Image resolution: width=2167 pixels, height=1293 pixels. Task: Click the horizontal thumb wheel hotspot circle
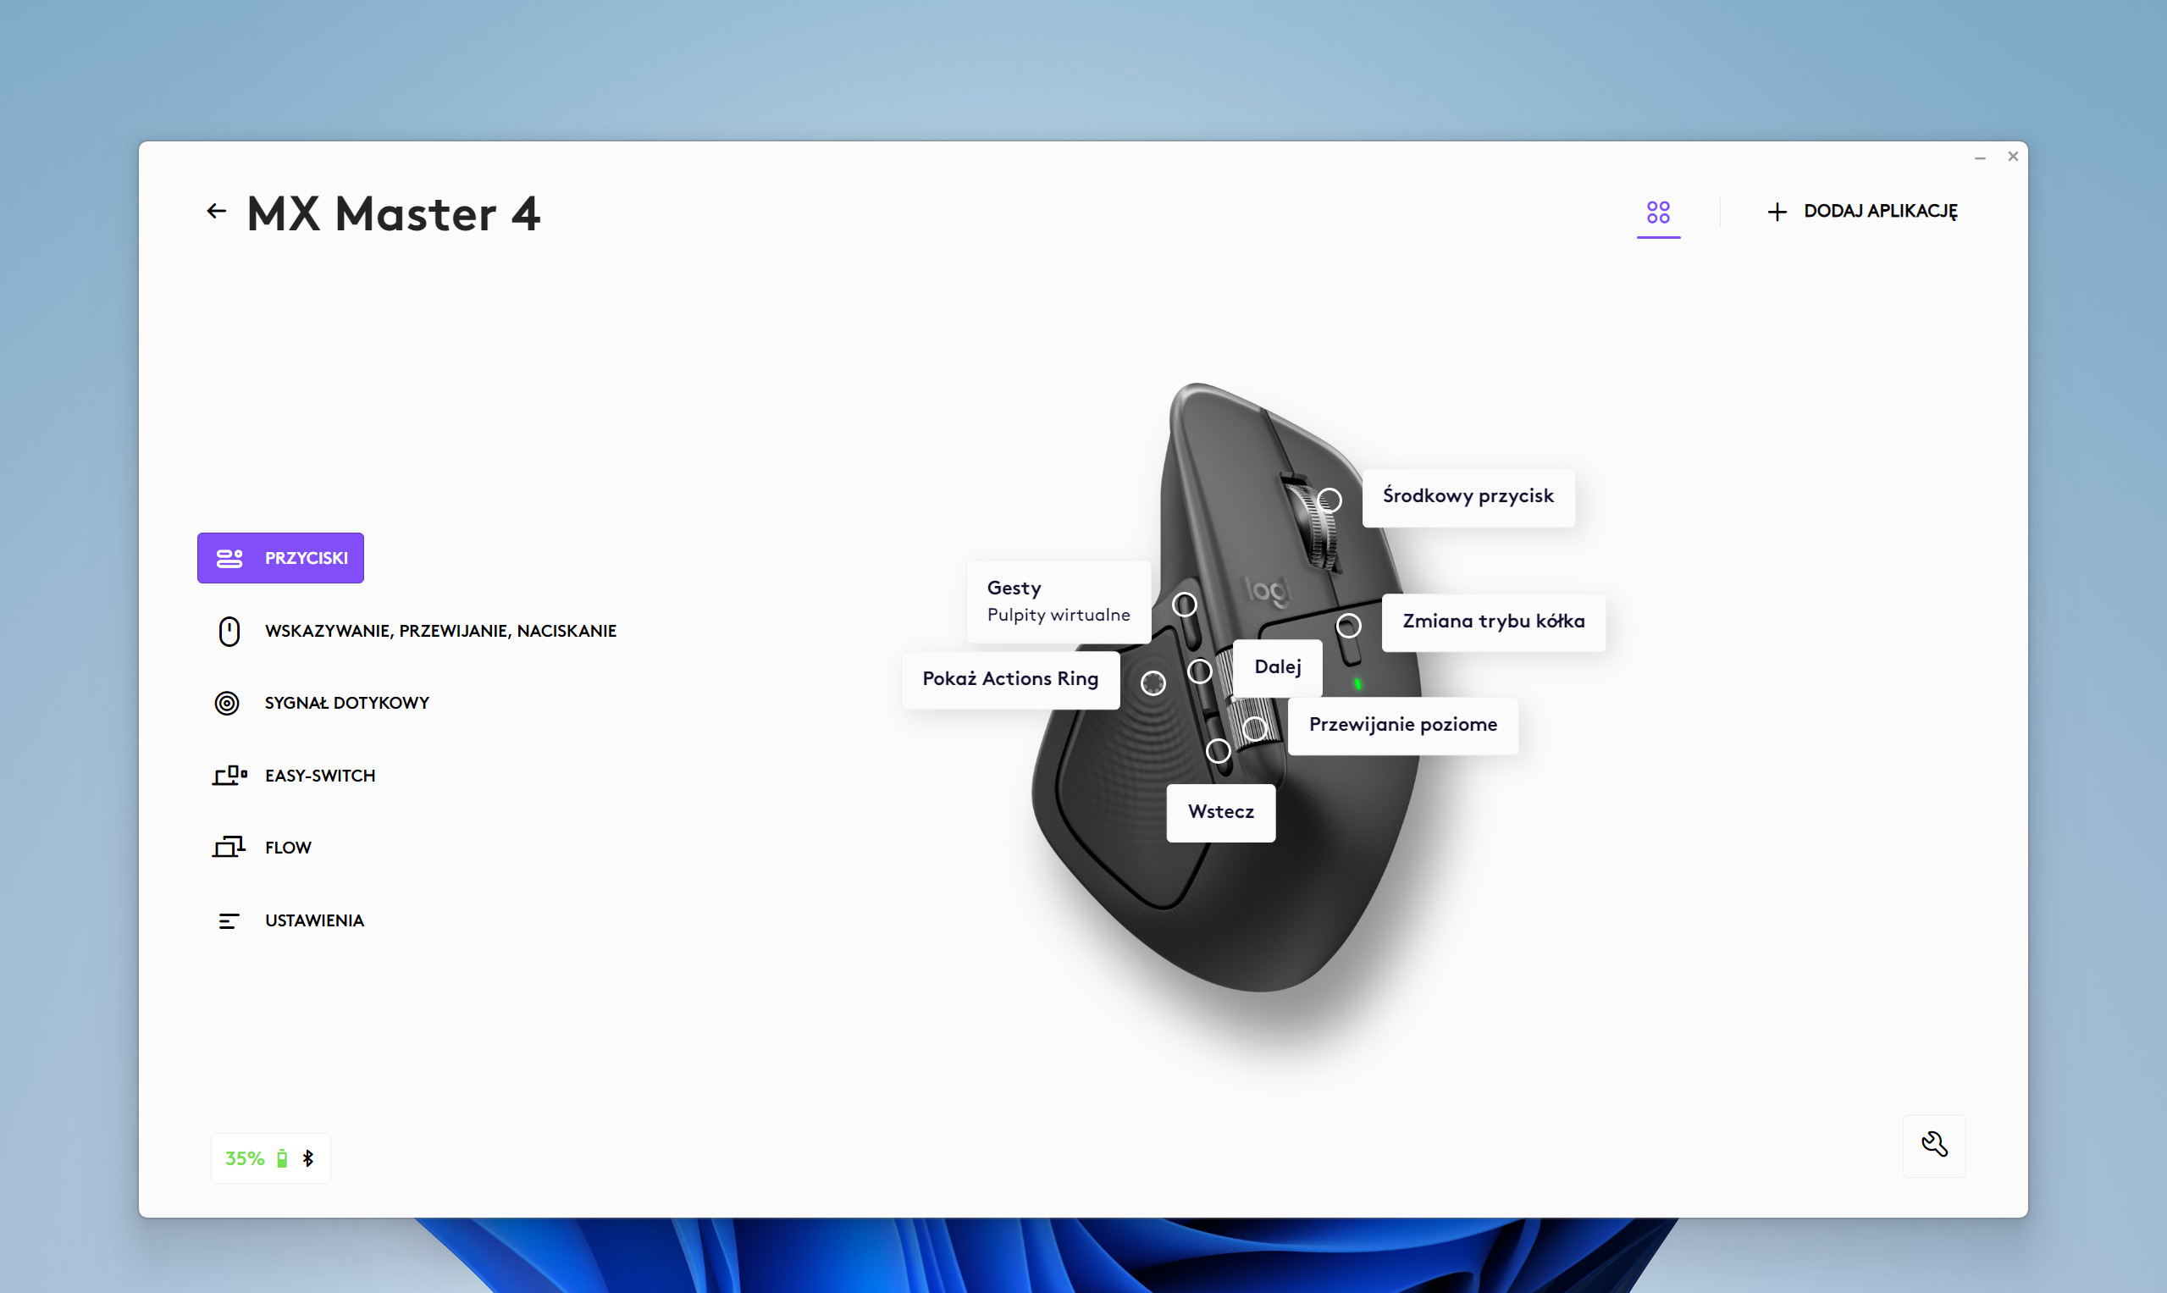[1255, 728]
